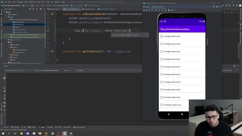The image size is (242, 136).
Task: Tick checkbox for '1 Comprar café em pó'
Action: [161, 36]
